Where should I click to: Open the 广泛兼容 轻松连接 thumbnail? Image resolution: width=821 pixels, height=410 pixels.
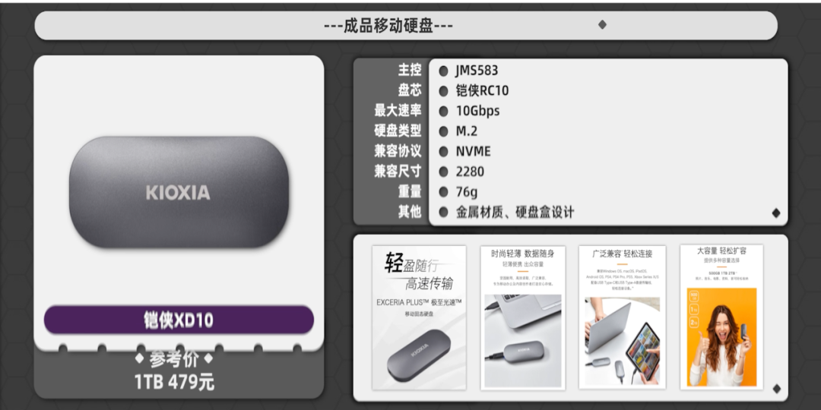(x=622, y=317)
